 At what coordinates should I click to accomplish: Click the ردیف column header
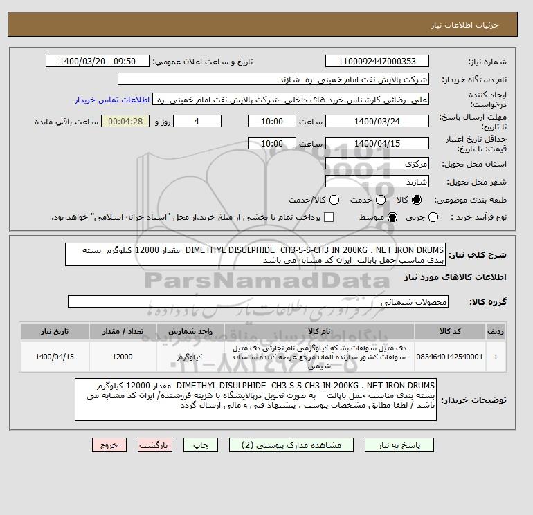tap(496, 331)
